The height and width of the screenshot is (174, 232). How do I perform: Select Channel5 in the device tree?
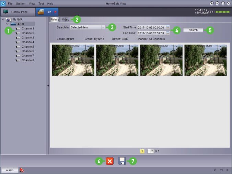[x=28, y=47]
